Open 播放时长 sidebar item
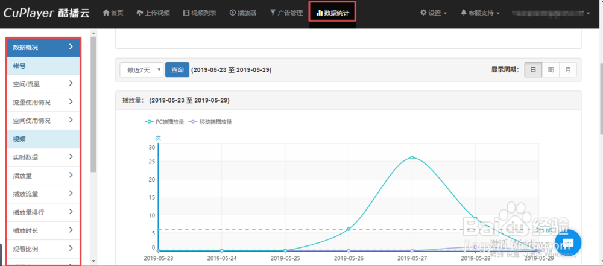Viewport: 603px width, 266px height. (43, 230)
